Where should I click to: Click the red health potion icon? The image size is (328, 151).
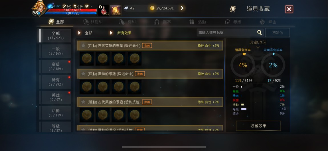click(104, 10)
